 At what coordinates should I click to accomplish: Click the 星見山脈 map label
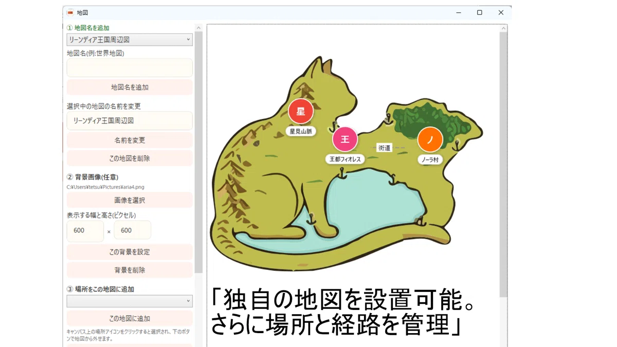tap(301, 131)
